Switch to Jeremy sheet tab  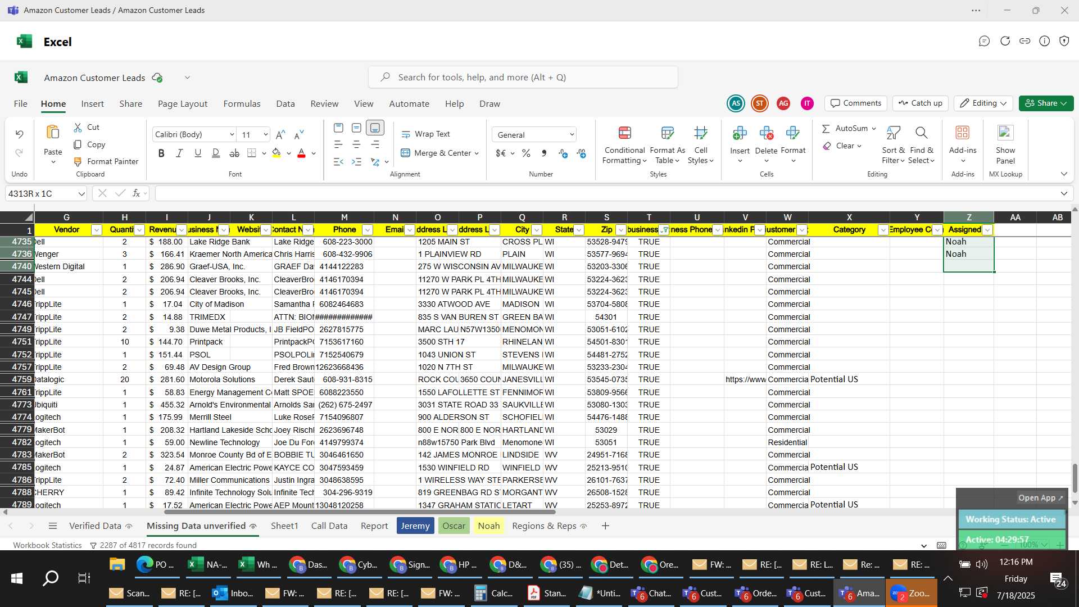415,526
